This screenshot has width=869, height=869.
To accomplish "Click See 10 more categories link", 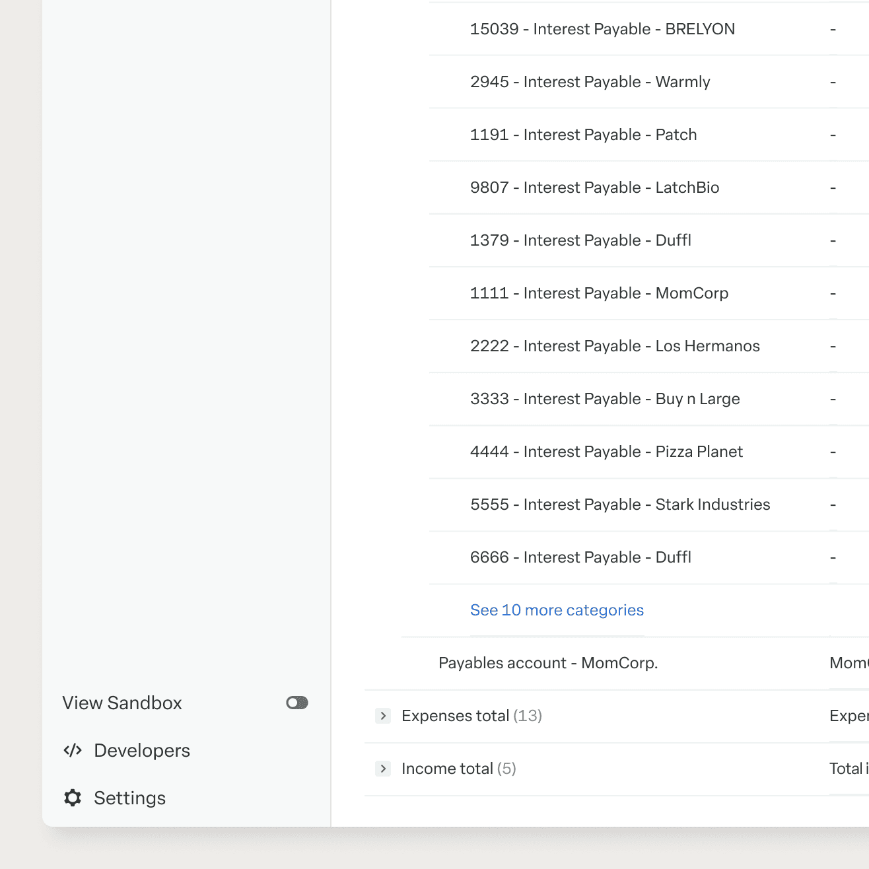I will pyautogui.click(x=557, y=610).
